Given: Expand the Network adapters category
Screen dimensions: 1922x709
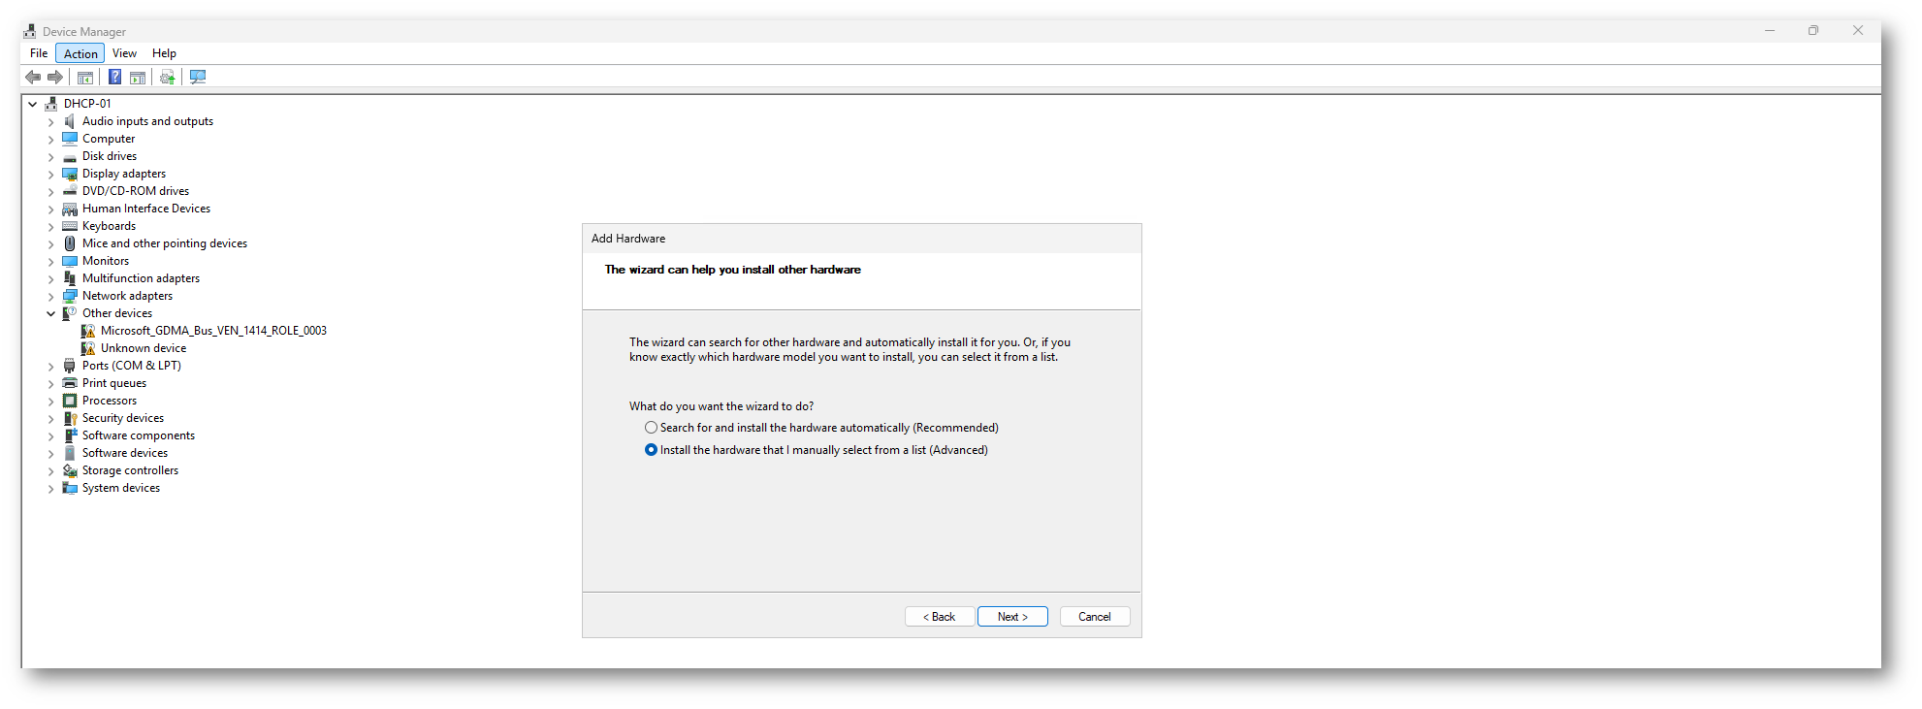Looking at the screenshot, I should 51,297.
